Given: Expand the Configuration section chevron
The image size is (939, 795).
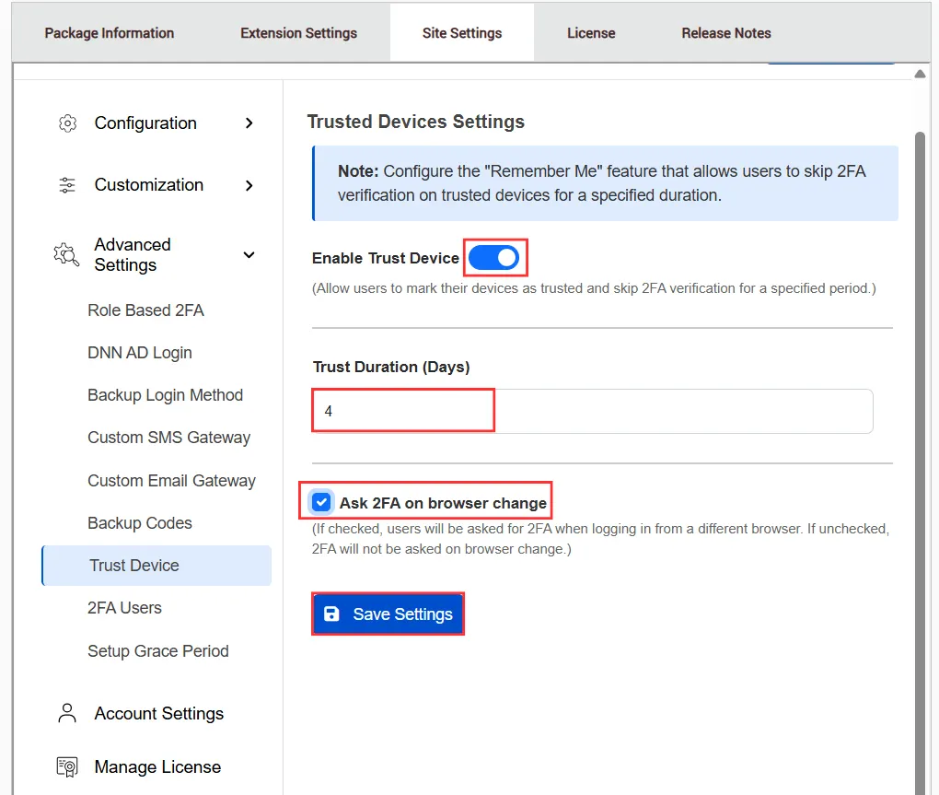Looking at the screenshot, I should 249,123.
